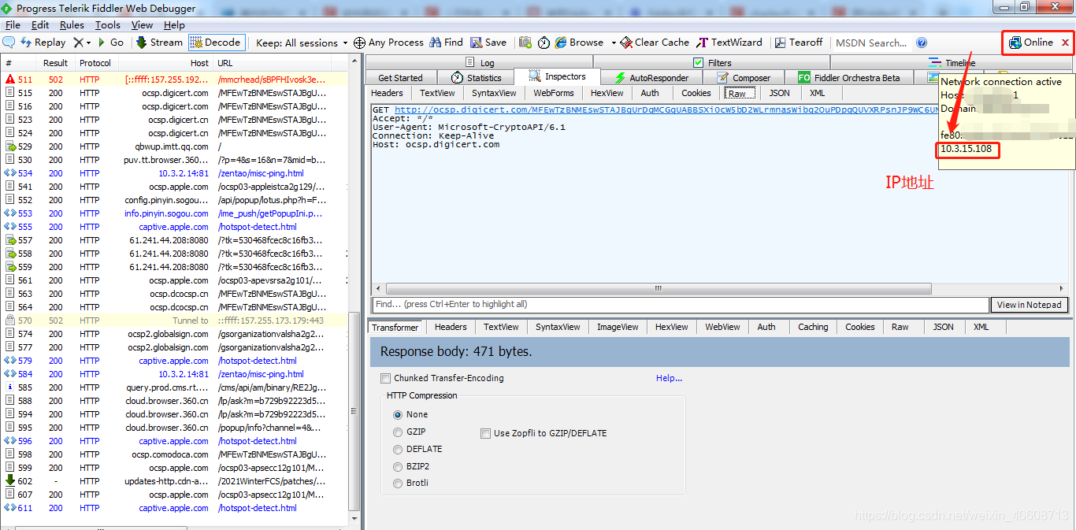Open the ocsp.digicert.com request URL link

668,109
